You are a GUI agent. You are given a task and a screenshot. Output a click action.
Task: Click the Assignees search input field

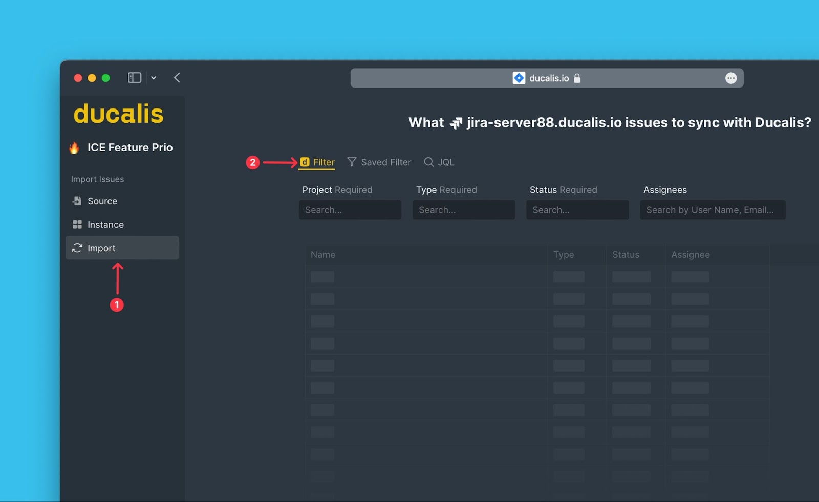(712, 210)
